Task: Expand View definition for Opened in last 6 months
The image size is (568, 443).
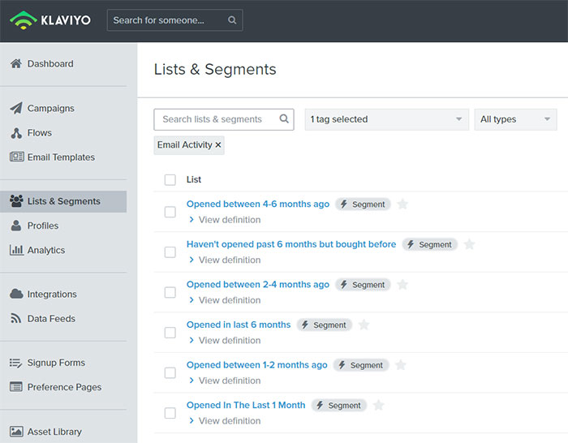Action: (x=225, y=341)
